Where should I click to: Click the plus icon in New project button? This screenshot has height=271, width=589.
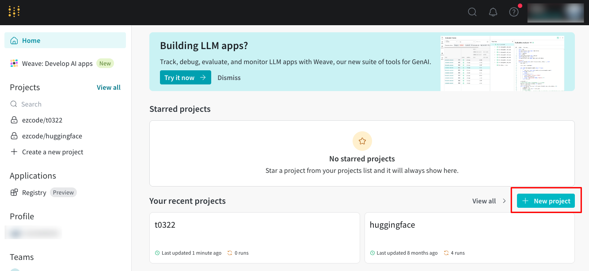pyautogui.click(x=525, y=201)
